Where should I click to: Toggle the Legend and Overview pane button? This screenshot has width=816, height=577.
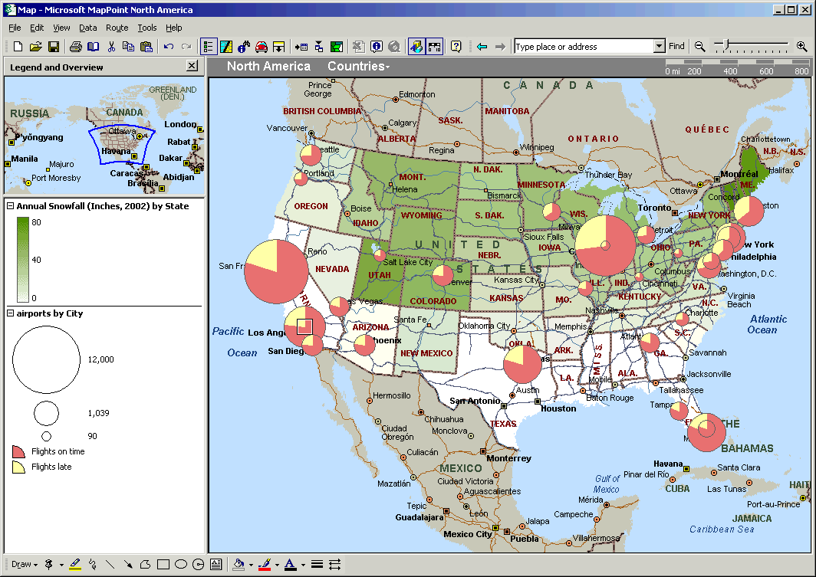208,47
